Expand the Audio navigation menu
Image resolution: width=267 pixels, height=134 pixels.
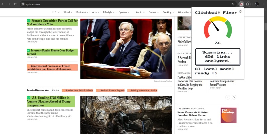pos(140,12)
